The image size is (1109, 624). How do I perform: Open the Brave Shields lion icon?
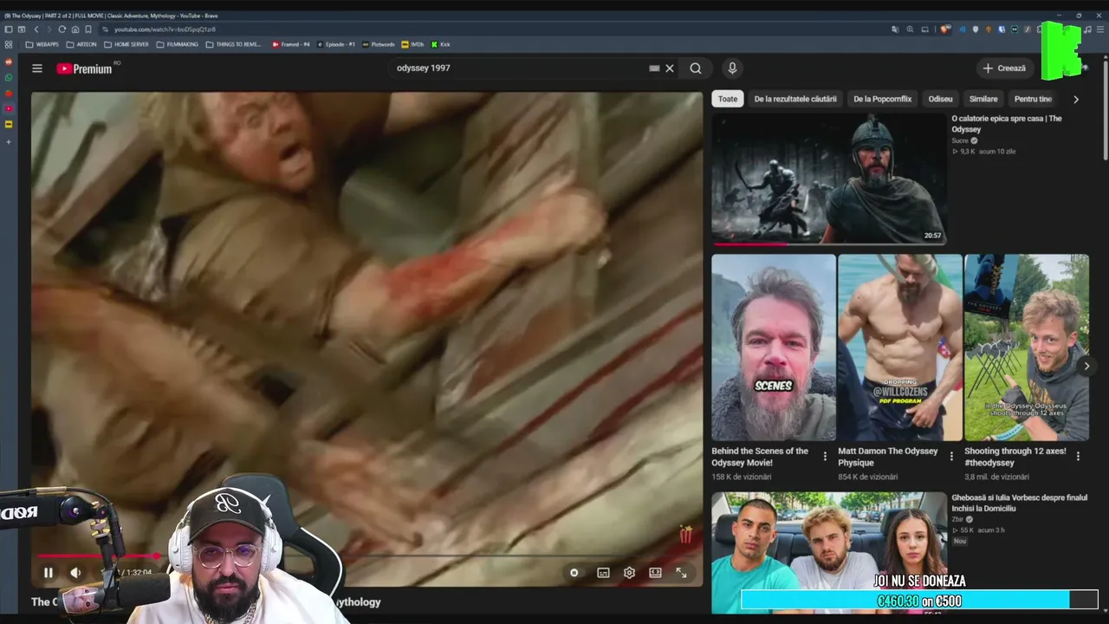pyautogui.click(x=946, y=29)
